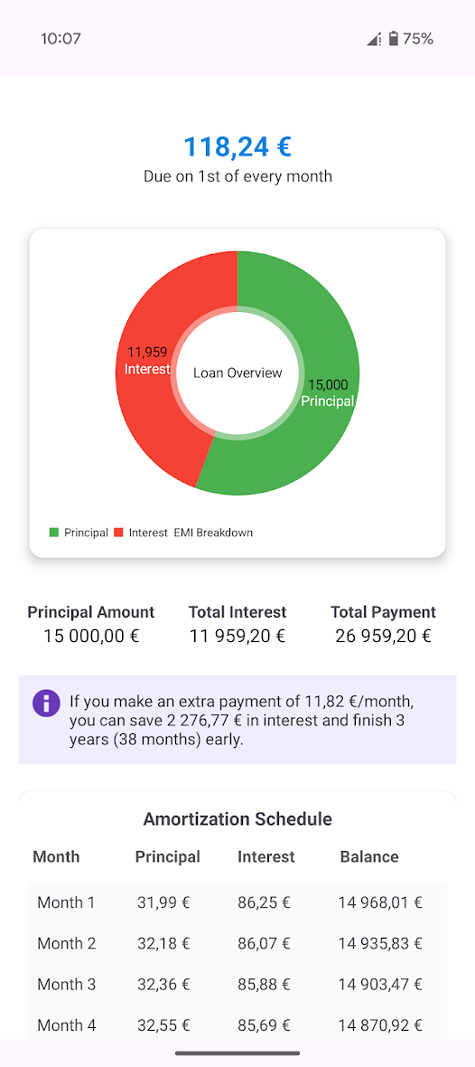Screen dimensions: 475x1067
Task: Tap the Total Payment value
Action: (x=383, y=637)
